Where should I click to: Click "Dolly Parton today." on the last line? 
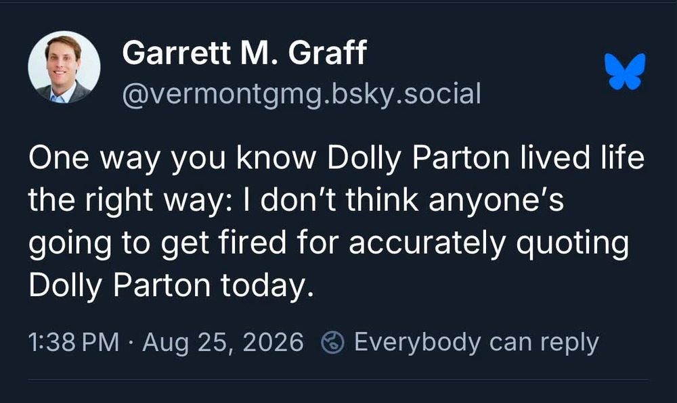tap(171, 286)
